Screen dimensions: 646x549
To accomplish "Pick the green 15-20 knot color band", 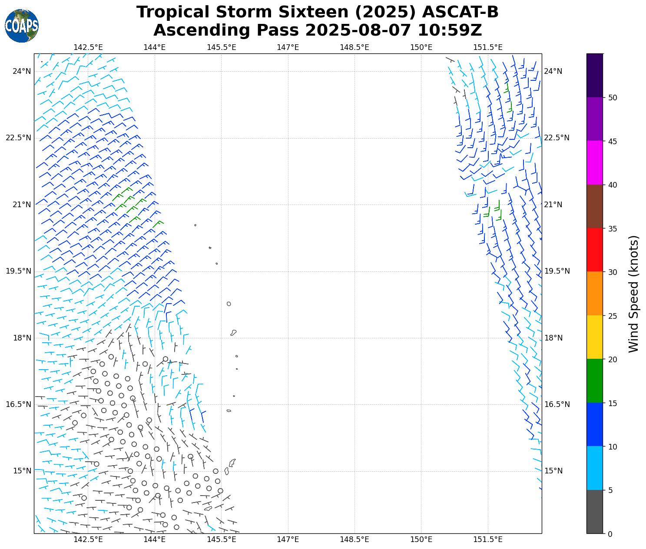I will coord(594,380).
